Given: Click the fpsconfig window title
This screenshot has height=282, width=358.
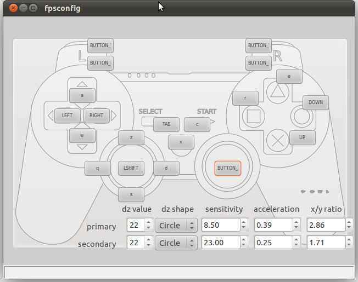Looking at the screenshot, I should point(63,8).
